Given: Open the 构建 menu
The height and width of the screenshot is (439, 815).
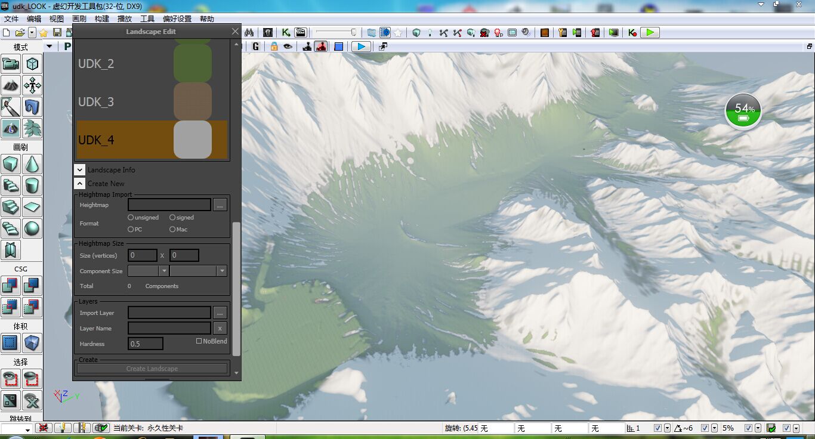Looking at the screenshot, I should point(102,19).
